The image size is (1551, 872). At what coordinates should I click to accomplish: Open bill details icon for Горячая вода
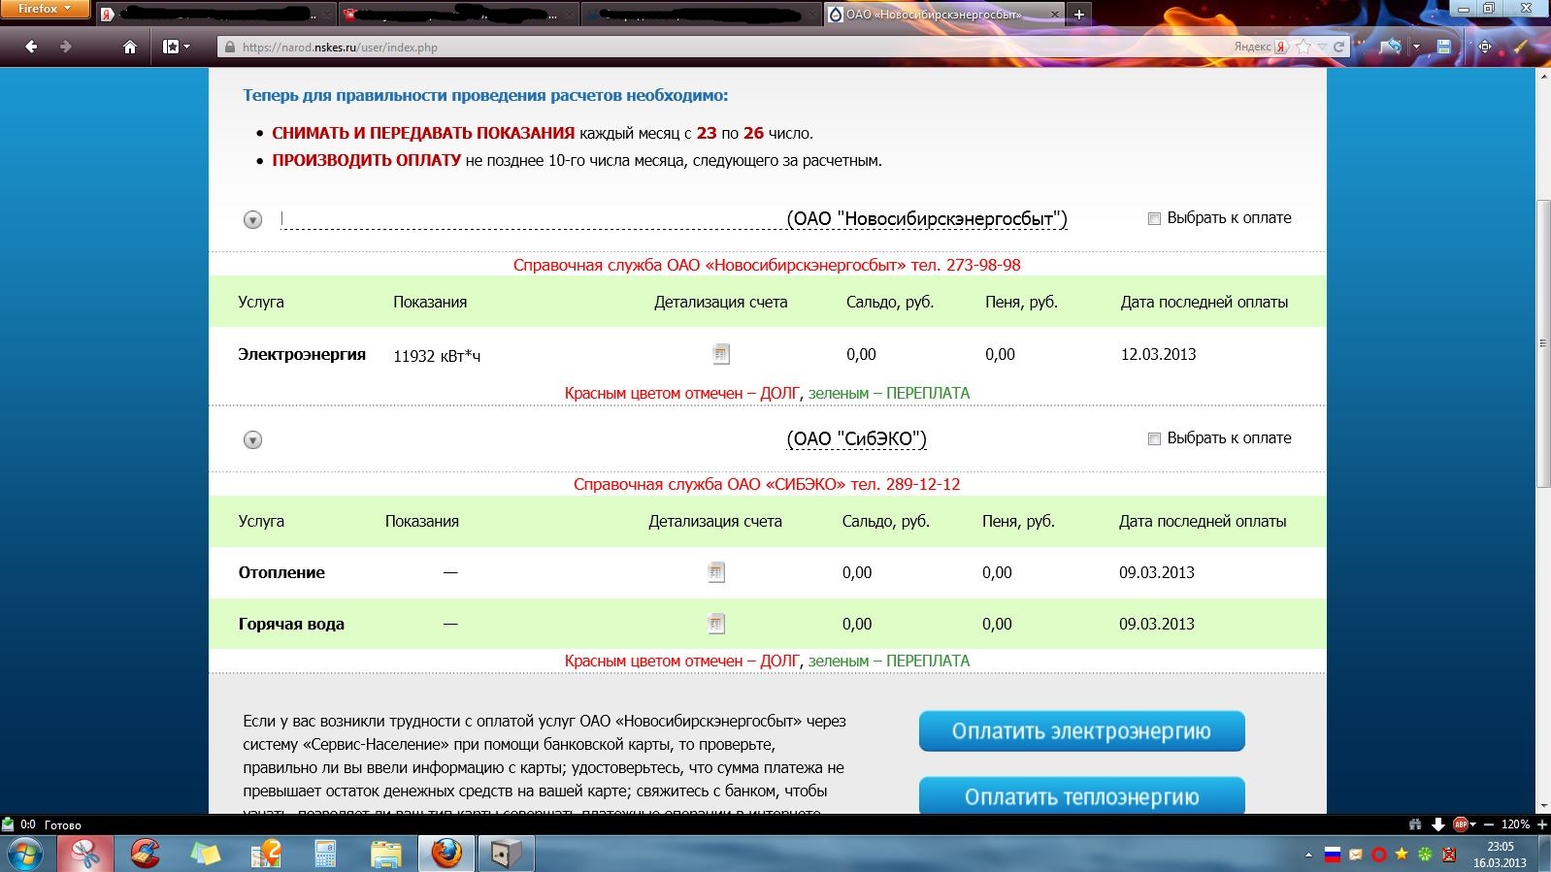coord(716,624)
